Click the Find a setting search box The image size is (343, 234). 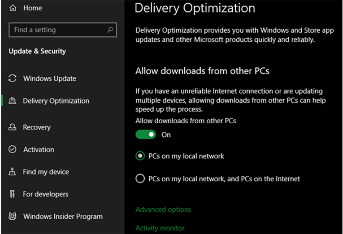point(58,30)
